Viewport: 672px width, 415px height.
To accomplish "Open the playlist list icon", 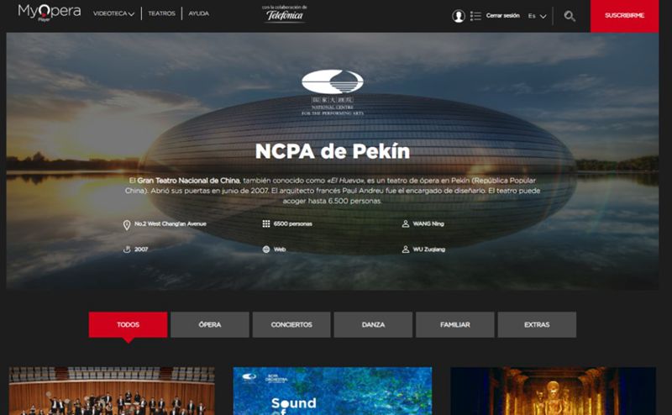I will pos(475,16).
